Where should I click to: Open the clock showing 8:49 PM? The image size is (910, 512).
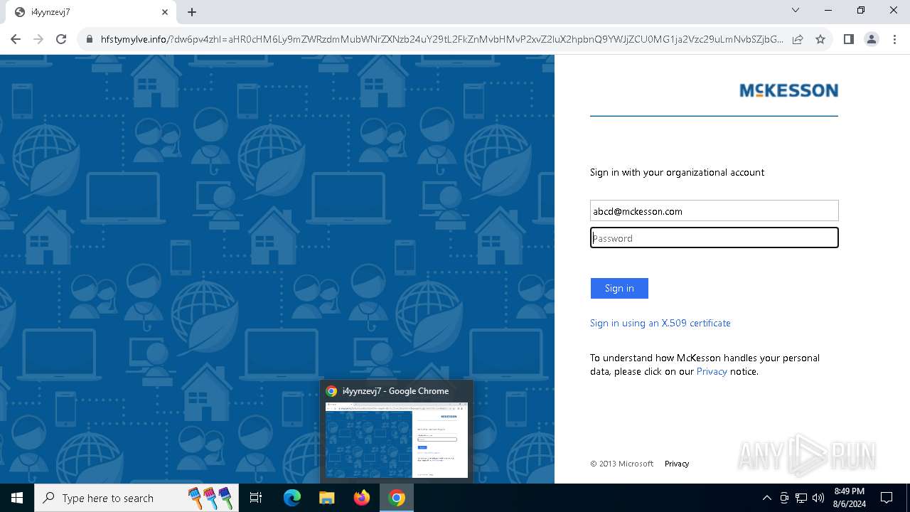[850, 498]
